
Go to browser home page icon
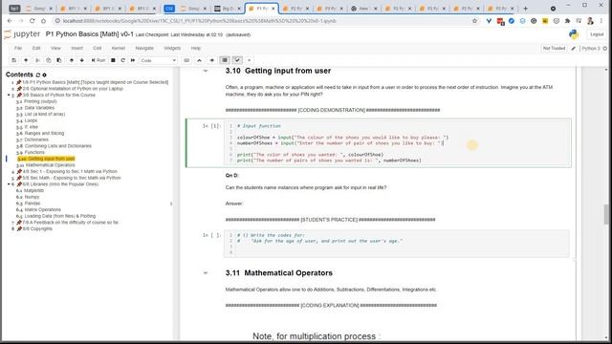coord(43,21)
